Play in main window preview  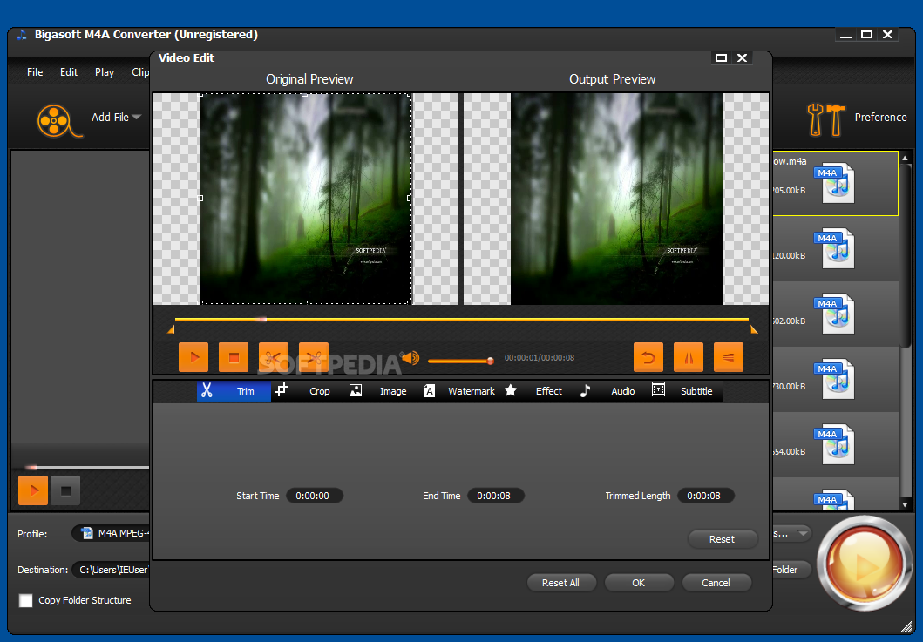pos(33,490)
